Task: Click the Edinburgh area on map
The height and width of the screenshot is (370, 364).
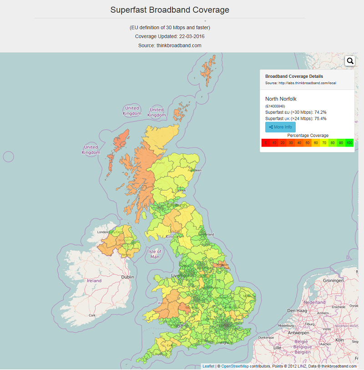Action: [177, 205]
